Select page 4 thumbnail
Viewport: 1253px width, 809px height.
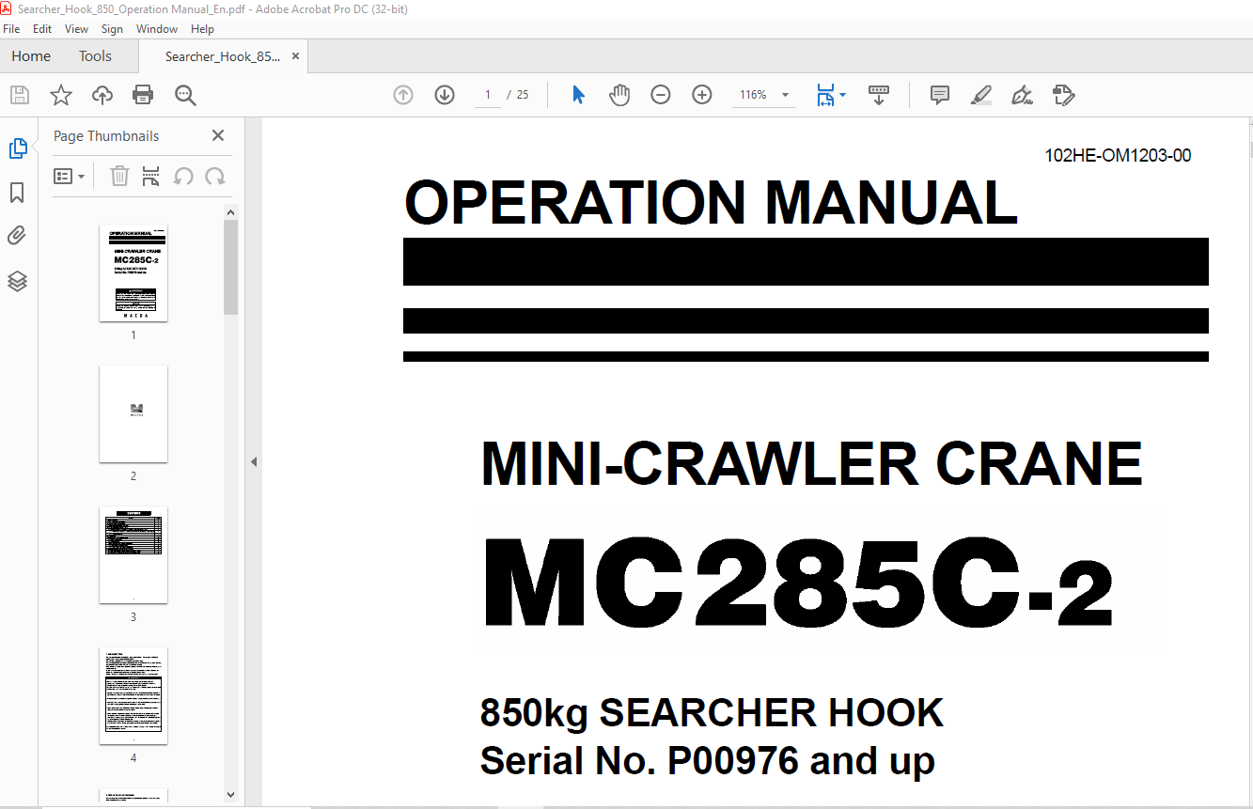(133, 696)
